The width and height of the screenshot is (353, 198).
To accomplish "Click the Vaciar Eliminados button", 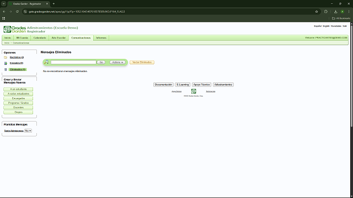I will [x=142, y=62].
